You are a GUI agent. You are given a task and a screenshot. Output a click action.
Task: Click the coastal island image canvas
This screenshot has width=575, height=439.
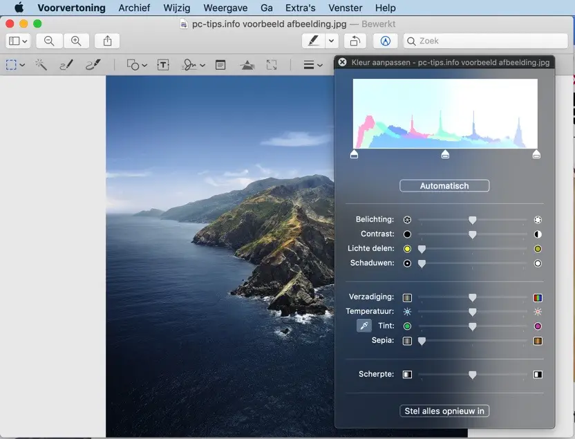click(220, 256)
